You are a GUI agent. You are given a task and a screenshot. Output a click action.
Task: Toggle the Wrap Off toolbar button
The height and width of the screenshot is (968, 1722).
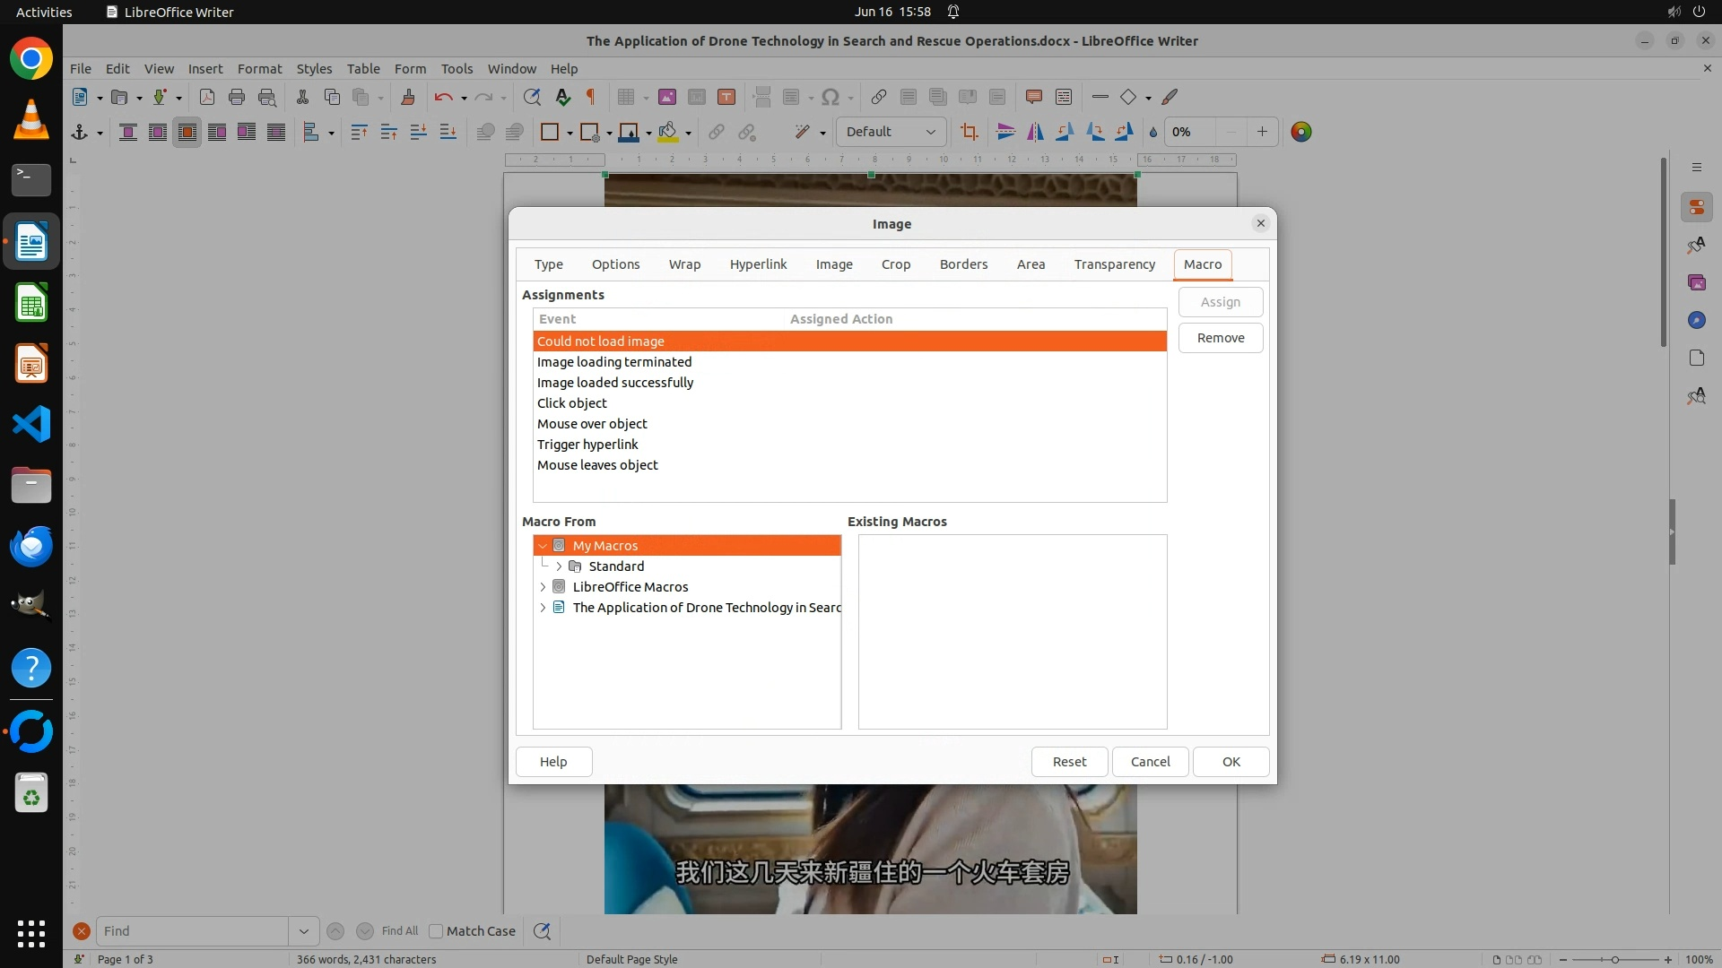(128, 133)
